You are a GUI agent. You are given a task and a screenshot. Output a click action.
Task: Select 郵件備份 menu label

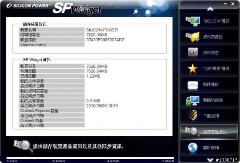point(211,85)
